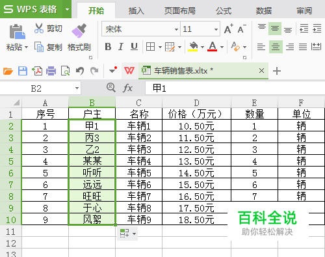This screenshot has width=325, height=257.
Task: Open print preview magnifier-page icon
Action: (65, 71)
